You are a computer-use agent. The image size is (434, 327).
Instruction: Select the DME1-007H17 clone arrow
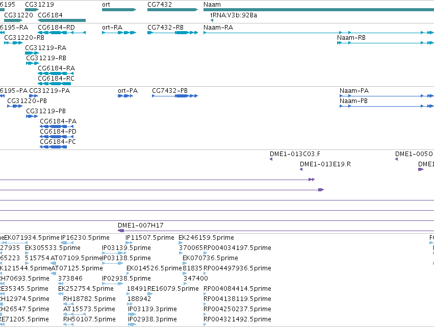(x=276, y=231)
